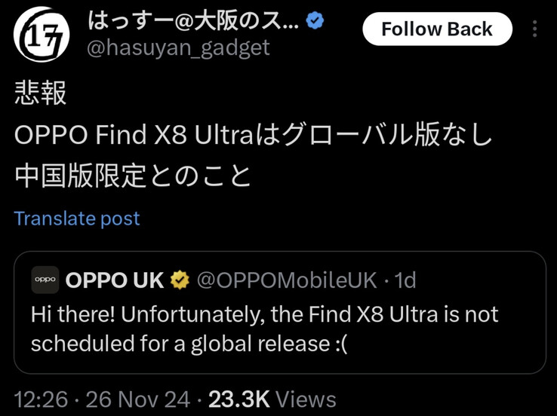Click the はっすー display name
Image resolution: width=557 pixels, height=416 pixels.
pyautogui.click(x=193, y=21)
